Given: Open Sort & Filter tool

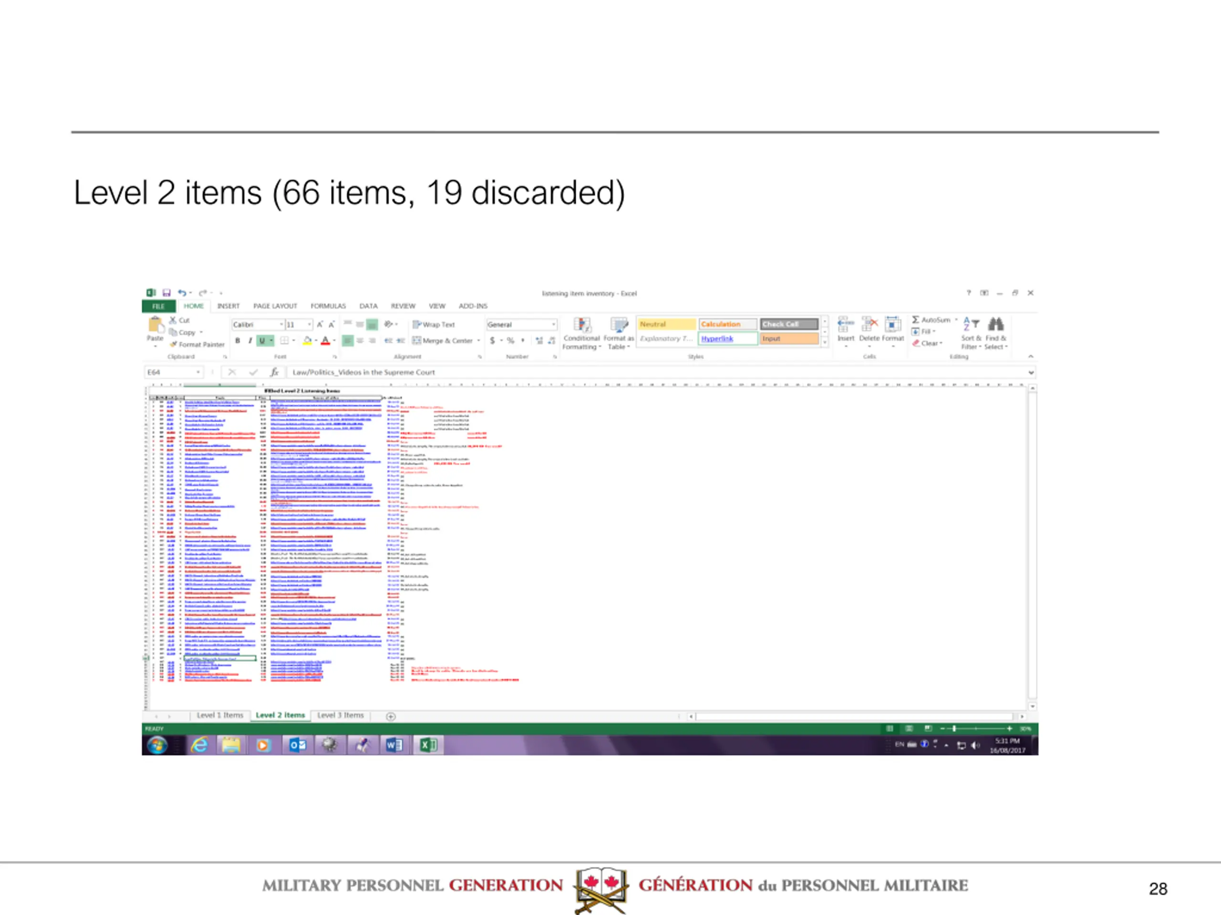Looking at the screenshot, I should (x=971, y=333).
